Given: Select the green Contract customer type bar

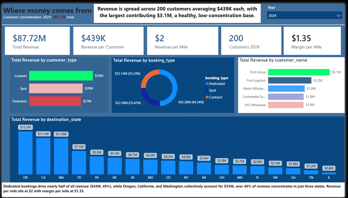Looking at the screenshot, I should 61,76.
